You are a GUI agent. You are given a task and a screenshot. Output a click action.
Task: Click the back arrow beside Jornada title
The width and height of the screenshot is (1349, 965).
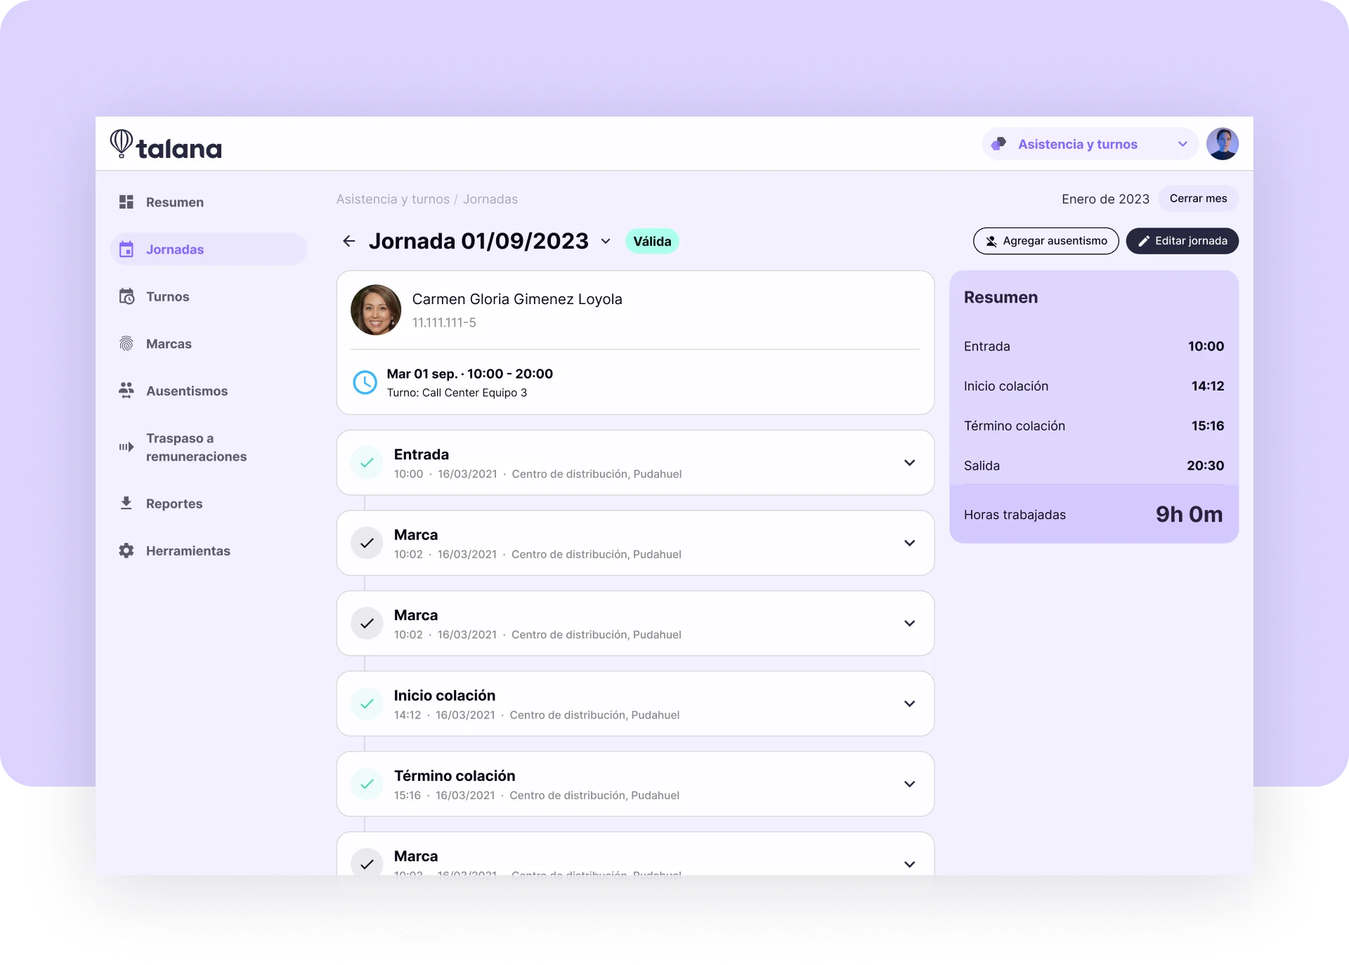348,241
